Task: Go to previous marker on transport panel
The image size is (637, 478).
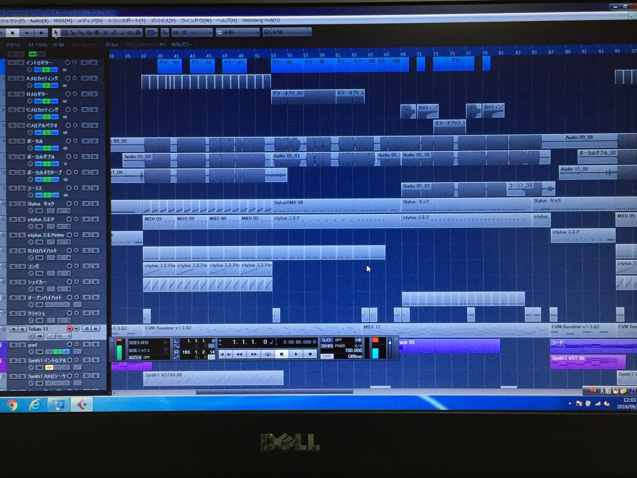Action: 221,354
